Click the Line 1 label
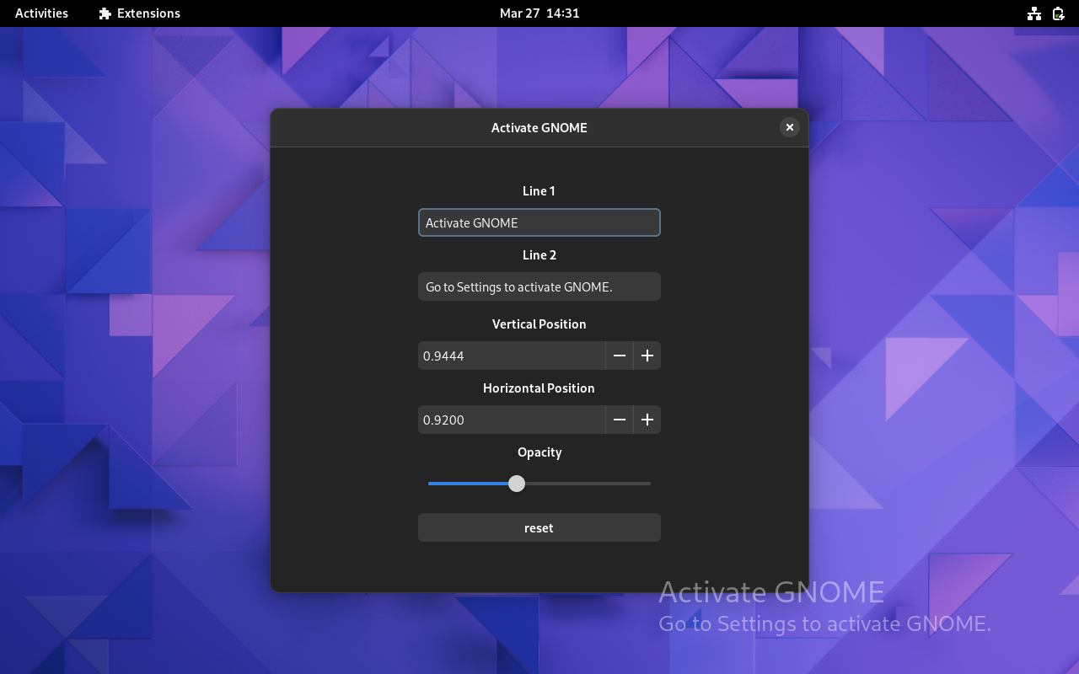The width and height of the screenshot is (1079, 674). click(x=539, y=191)
